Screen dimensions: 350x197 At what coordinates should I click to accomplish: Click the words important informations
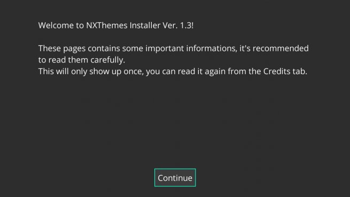(191, 49)
